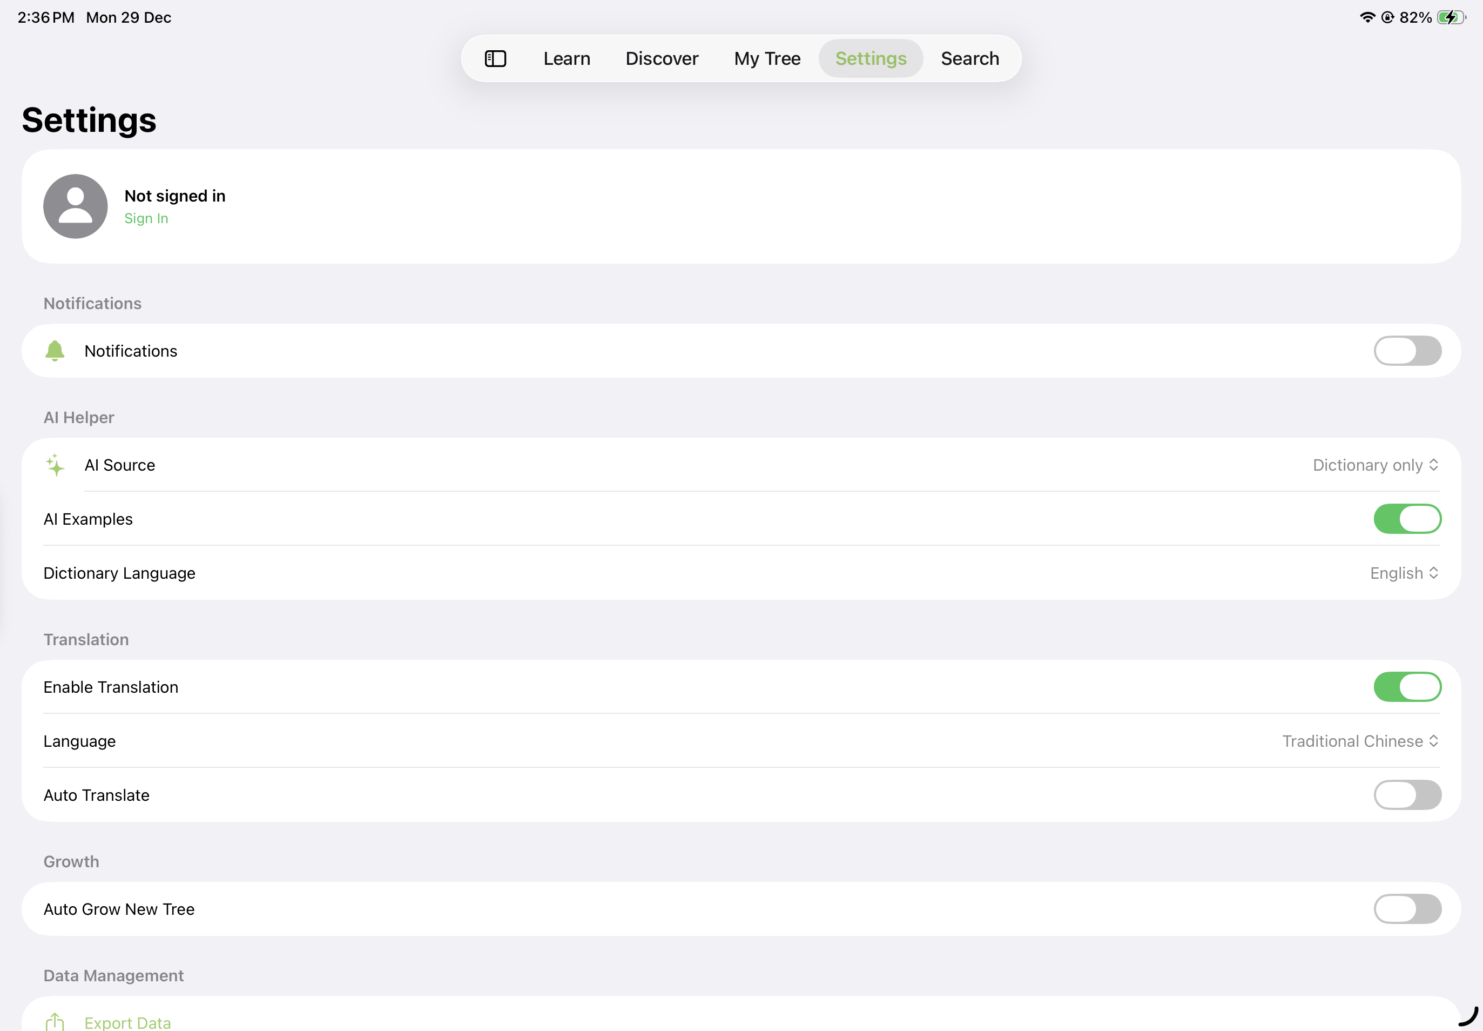This screenshot has width=1483, height=1031.
Task: Change Dictionary Language from English
Action: pos(1404,573)
